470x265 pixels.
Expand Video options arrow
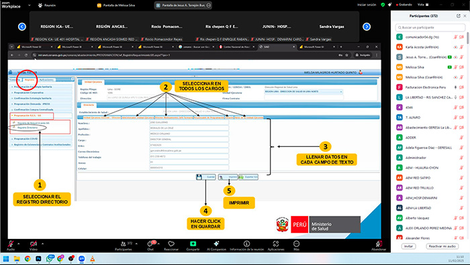pyautogui.click(x=42, y=244)
